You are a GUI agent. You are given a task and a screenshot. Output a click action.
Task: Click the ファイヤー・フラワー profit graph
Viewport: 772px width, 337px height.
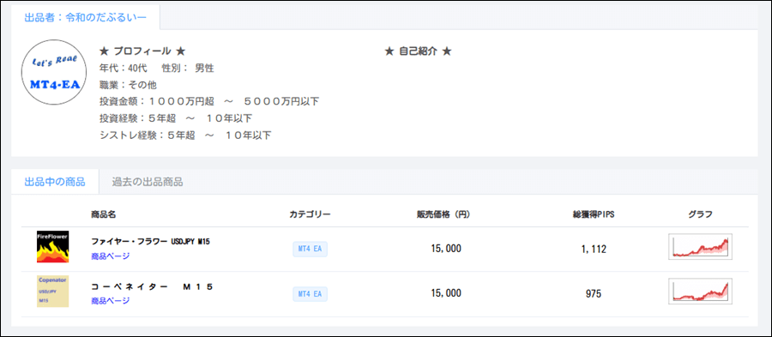coord(700,246)
